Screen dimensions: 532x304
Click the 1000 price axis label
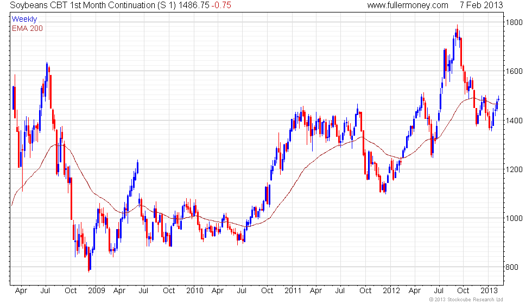(514, 218)
